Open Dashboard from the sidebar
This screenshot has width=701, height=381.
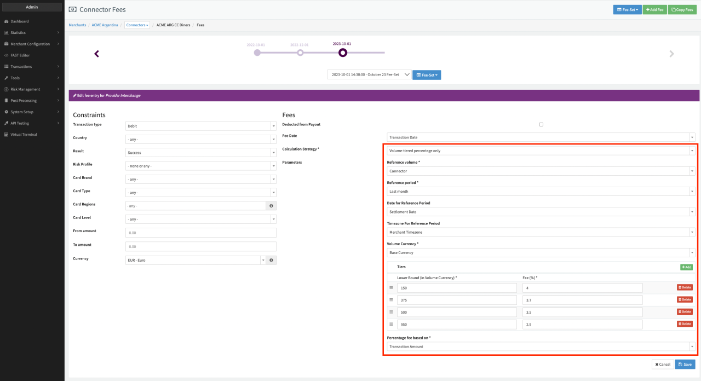(x=20, y=21)
